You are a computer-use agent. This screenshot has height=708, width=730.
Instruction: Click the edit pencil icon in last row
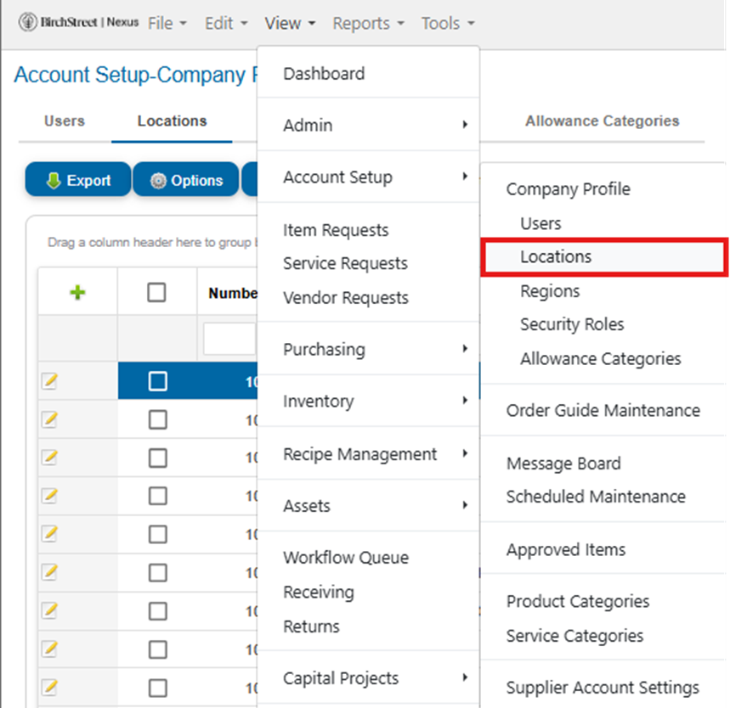pos(49,687)
